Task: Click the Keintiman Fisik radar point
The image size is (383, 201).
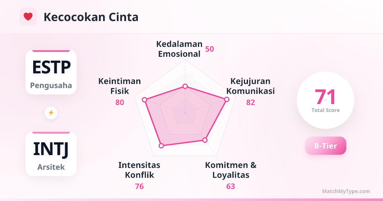Action: pos(145,100)
